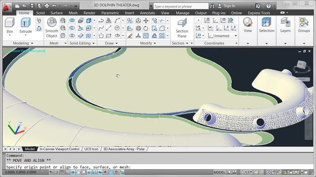Toggle MODEL space button in status bar
The image size is (316, 177).
coord(219,172)
